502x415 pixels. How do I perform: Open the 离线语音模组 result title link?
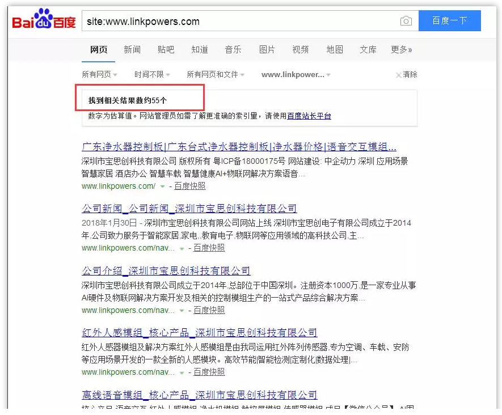(x=200, y=395)
